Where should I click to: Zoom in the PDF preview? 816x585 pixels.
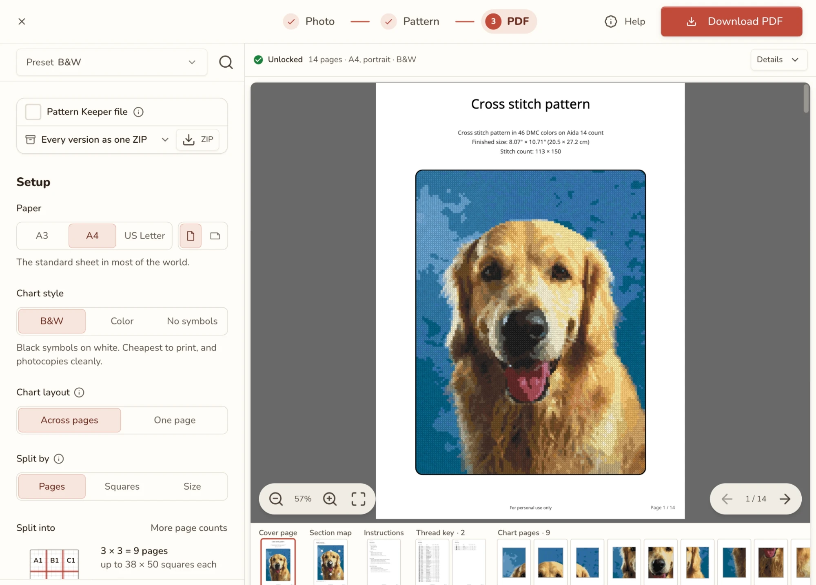[330, 499]
